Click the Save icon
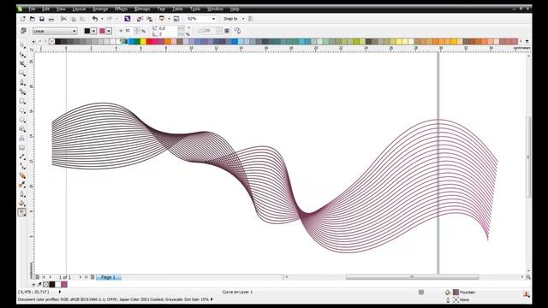 coord(42,19)
